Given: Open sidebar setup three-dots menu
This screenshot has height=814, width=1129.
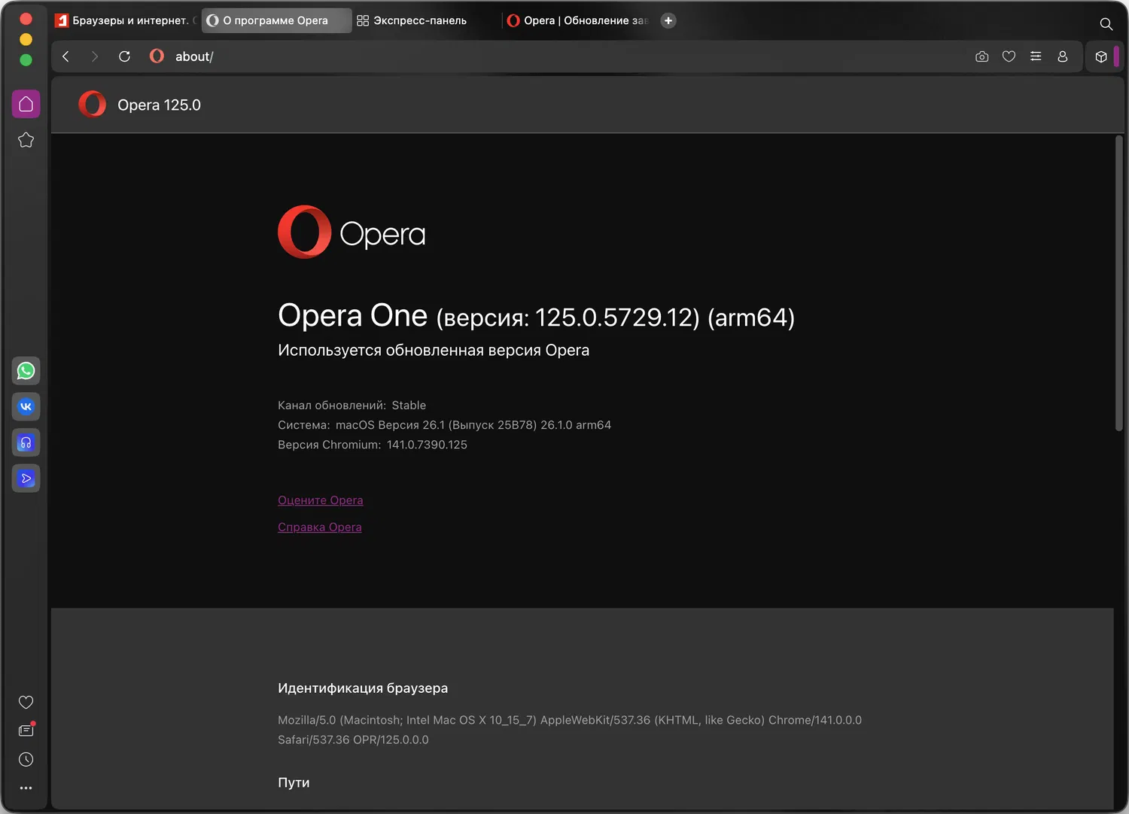Looking at the screenshot, I should 26,788.
